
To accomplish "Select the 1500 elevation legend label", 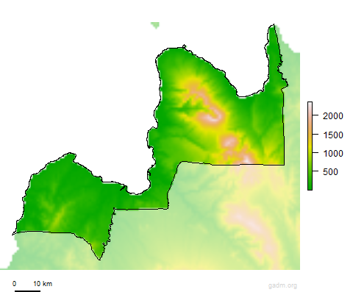I will [332, 135].
